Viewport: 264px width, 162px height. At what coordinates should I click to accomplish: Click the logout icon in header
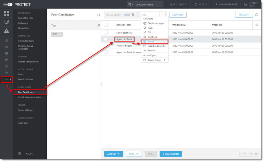click(246, 4)
